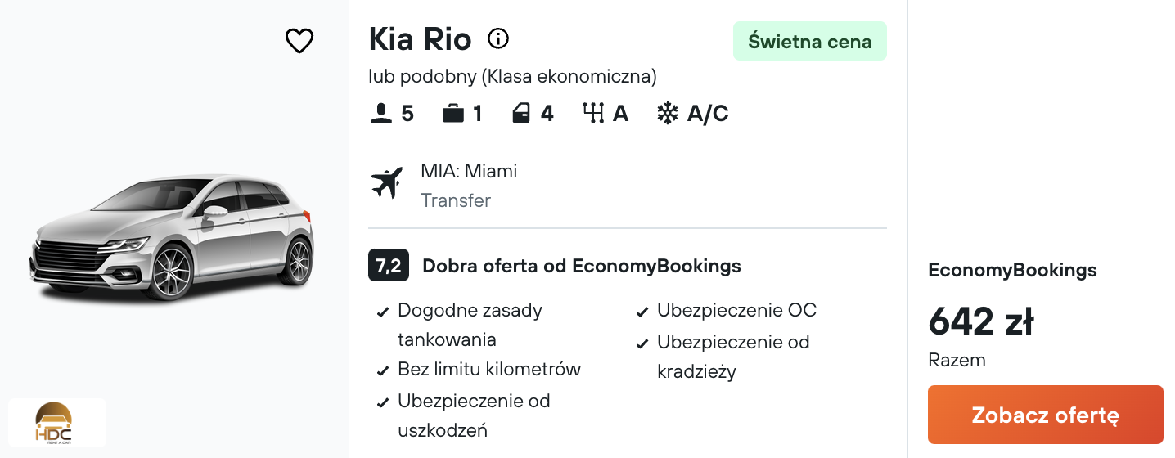Viewport: 1175px width, 458px height.
Task: Click the Bez limitu kilometrów feature
Action: point(489,369)
